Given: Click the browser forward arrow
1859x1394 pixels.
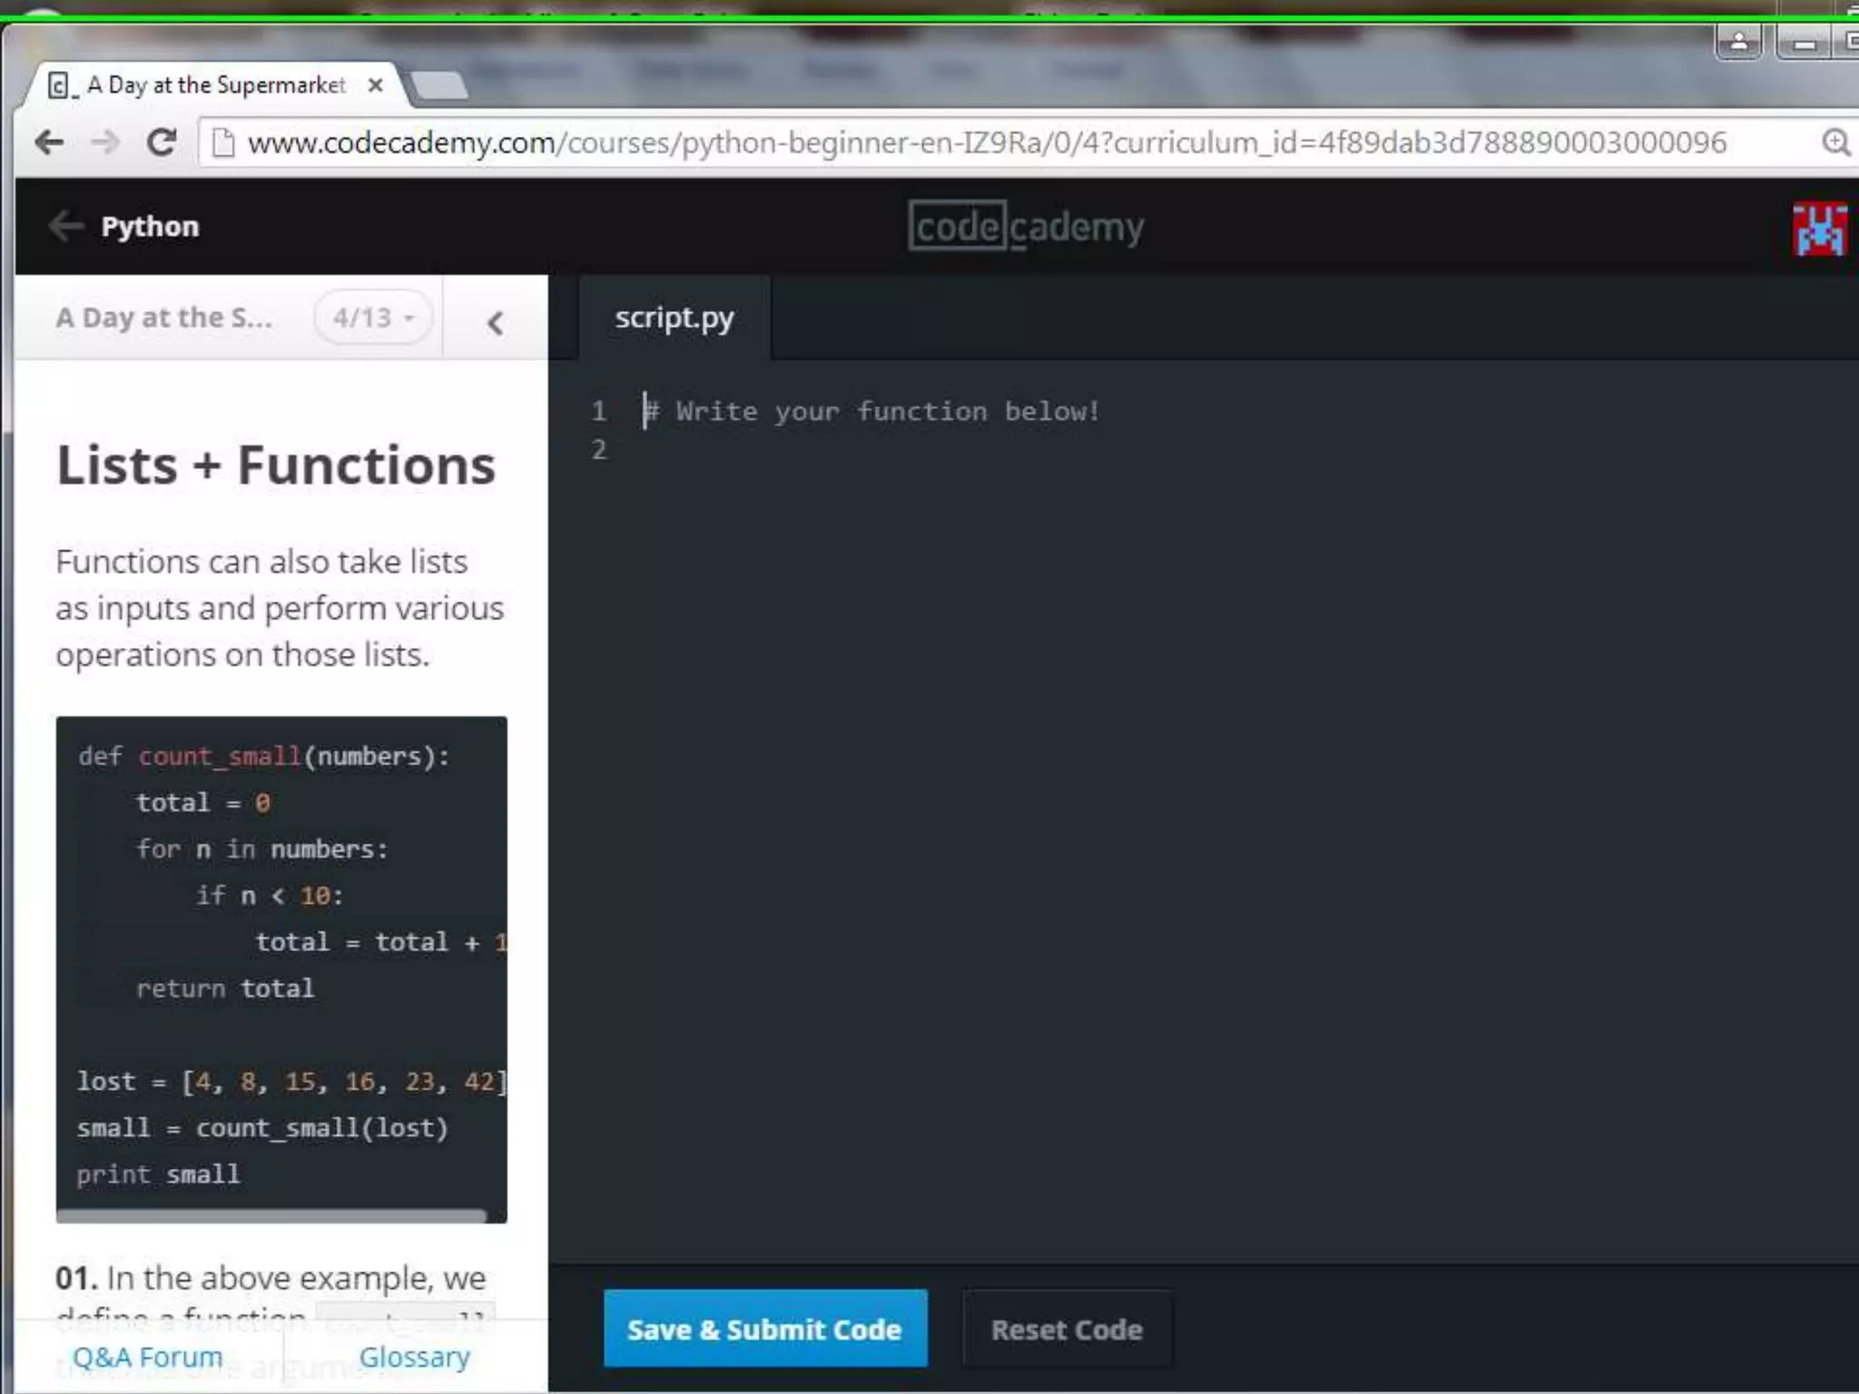Looking at the screenshot, I should 105,142.
